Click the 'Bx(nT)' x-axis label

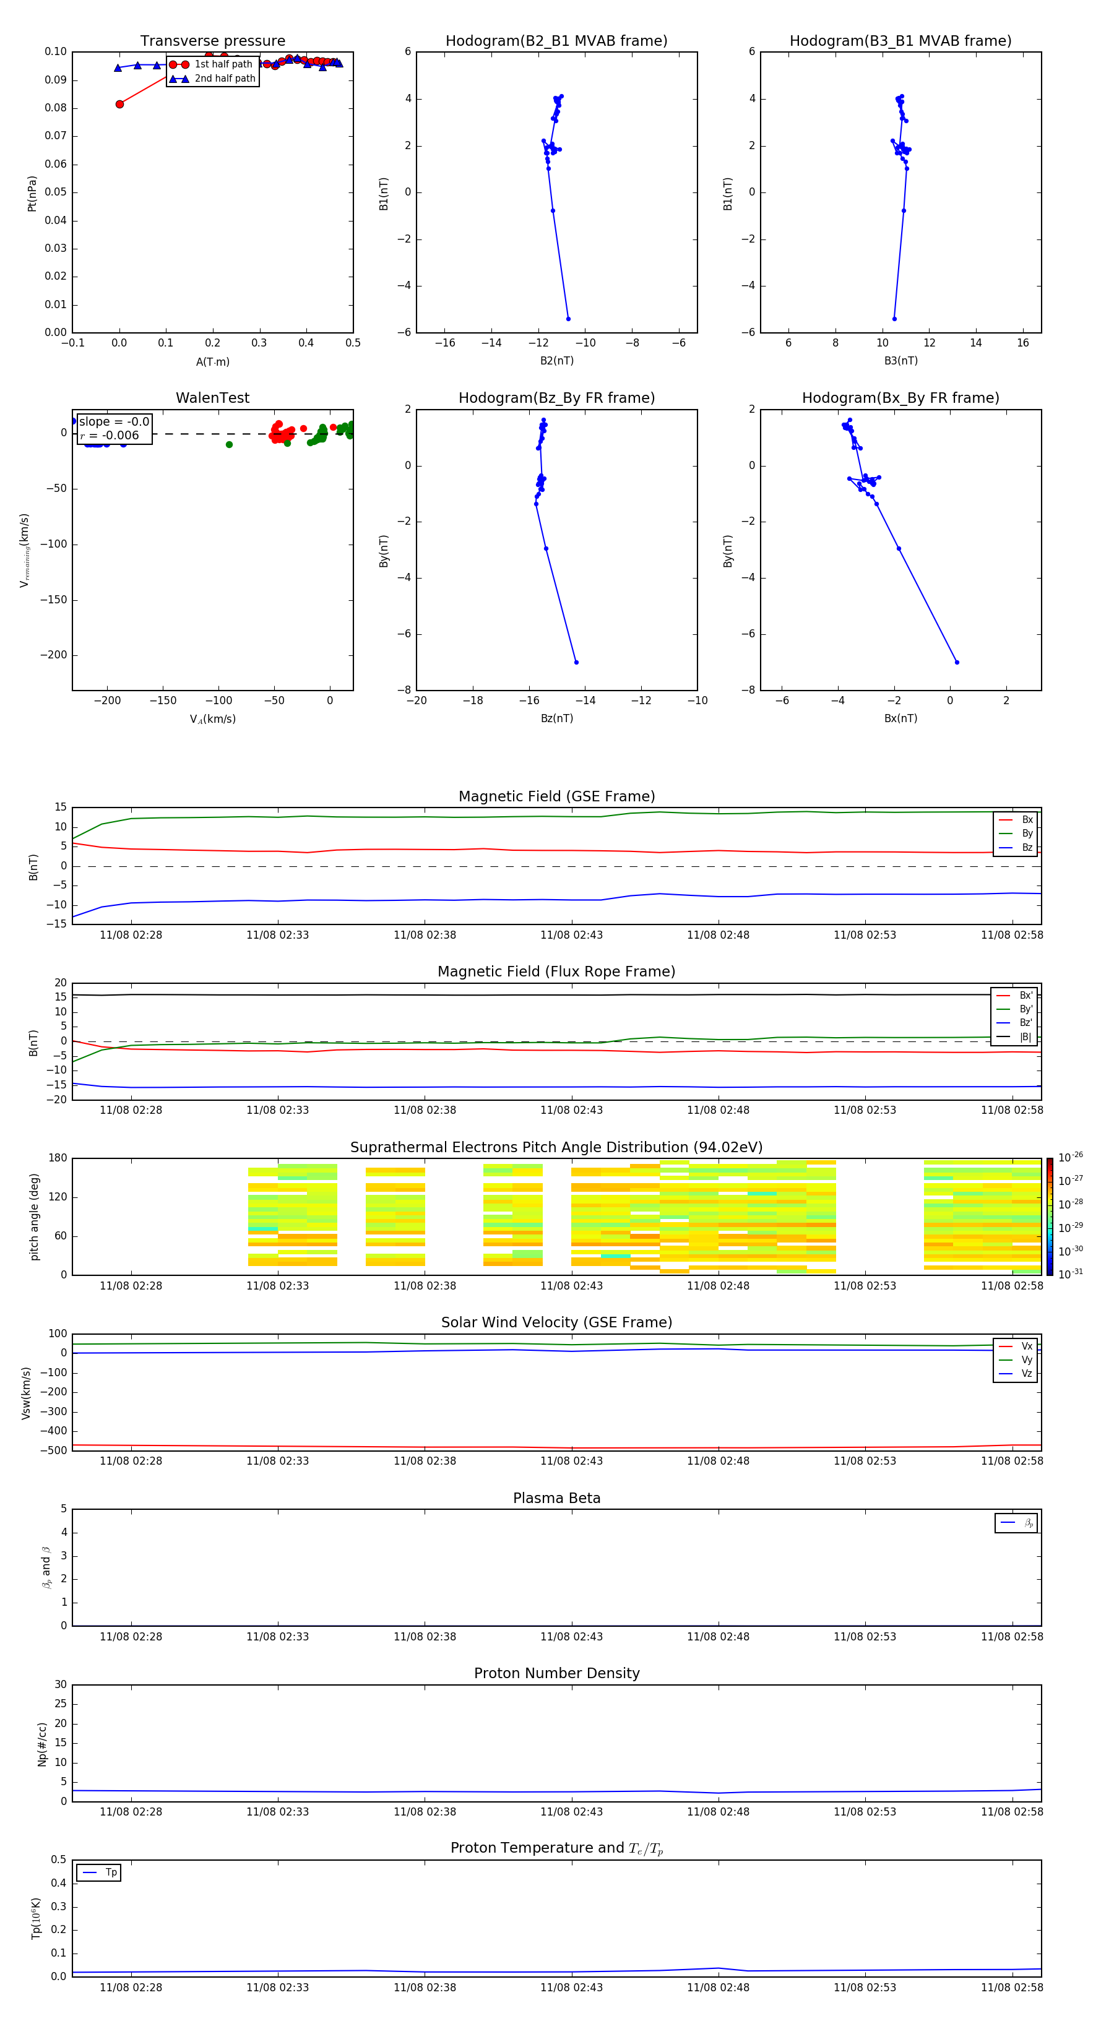pyautogui.click(x=900, y=718)
